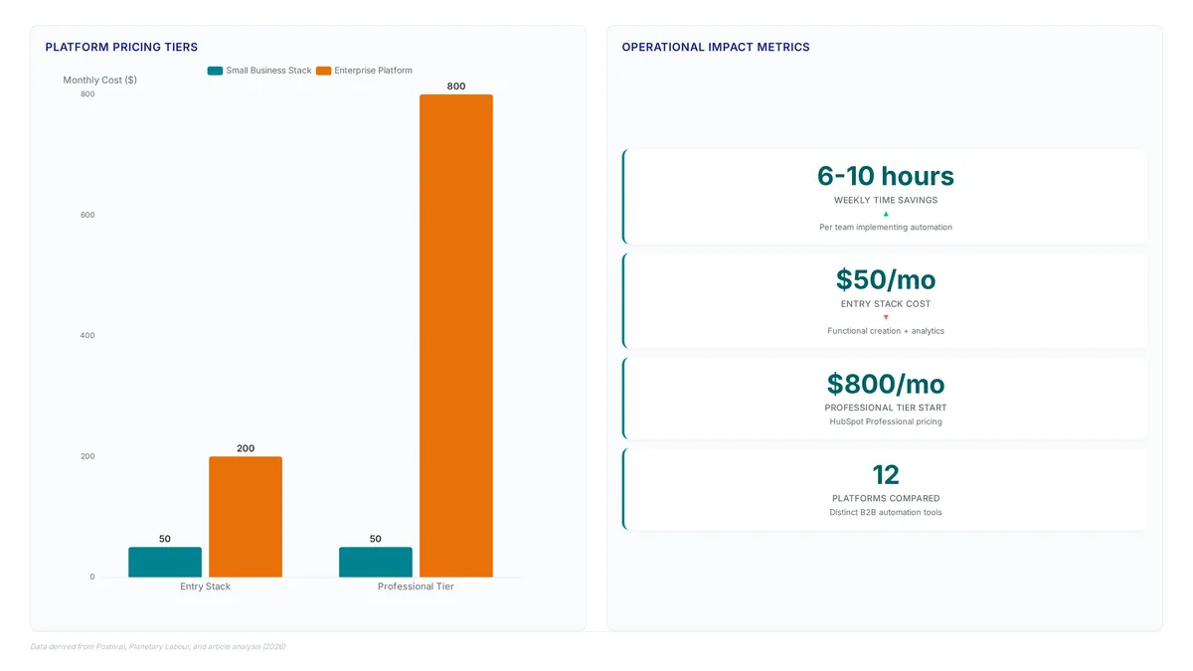Select the teal Entry Stack bar labeled 50
Viewport: 1193px width, 671px height.
[165, 562]
